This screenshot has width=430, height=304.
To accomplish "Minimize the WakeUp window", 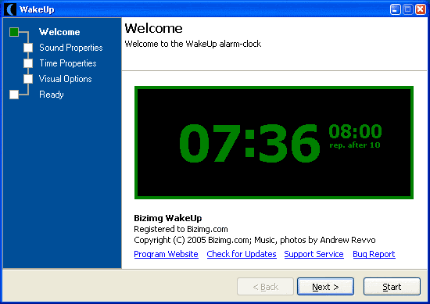I will coord(395,9).
